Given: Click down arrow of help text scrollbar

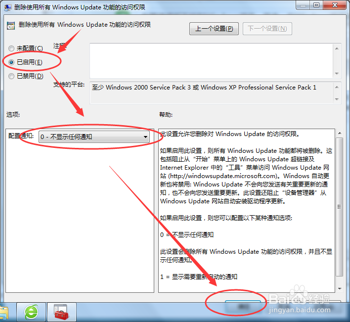Looking at the screenshot, I should click(x=340, y=288).
